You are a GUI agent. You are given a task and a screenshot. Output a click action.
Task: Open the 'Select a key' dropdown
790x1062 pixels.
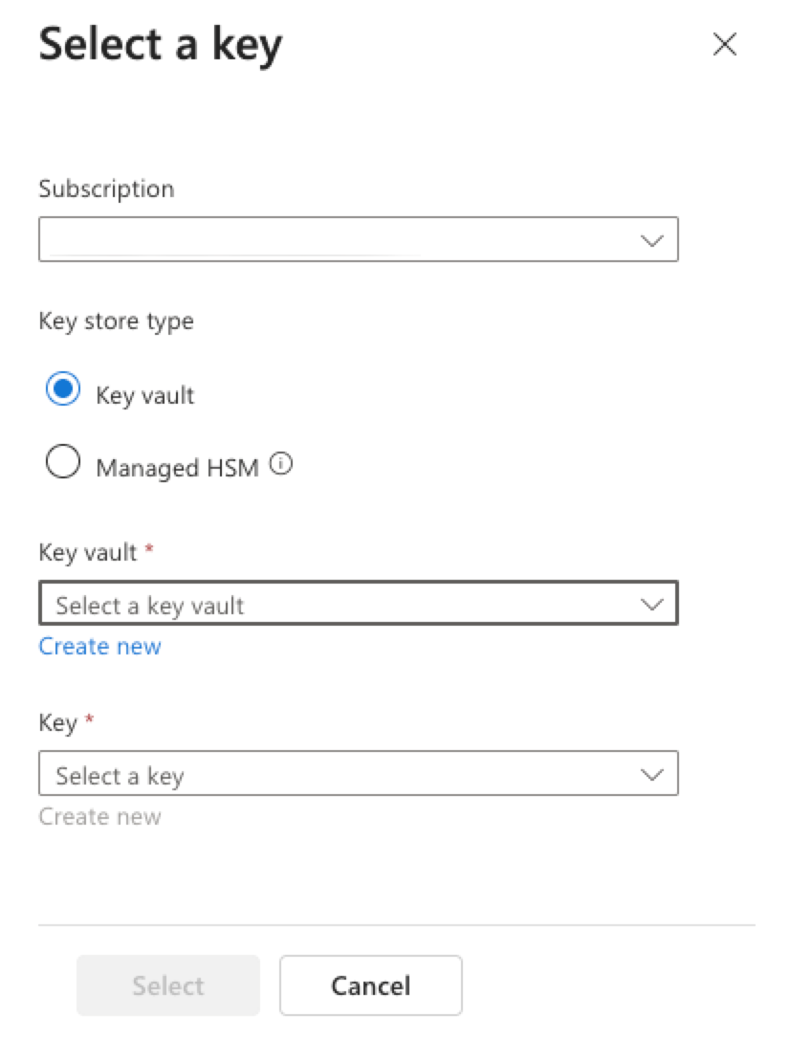[x=358, y=773]
